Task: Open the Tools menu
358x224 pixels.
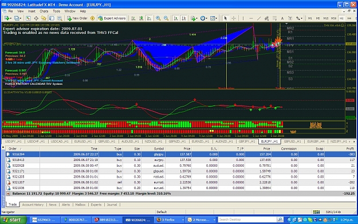Action: pyautogui.click(x=56, y=11)
